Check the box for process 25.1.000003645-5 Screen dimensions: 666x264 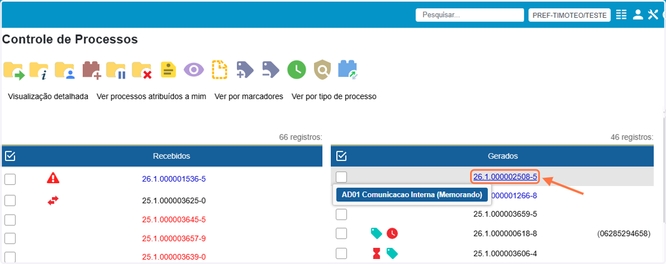pos(10,219)
